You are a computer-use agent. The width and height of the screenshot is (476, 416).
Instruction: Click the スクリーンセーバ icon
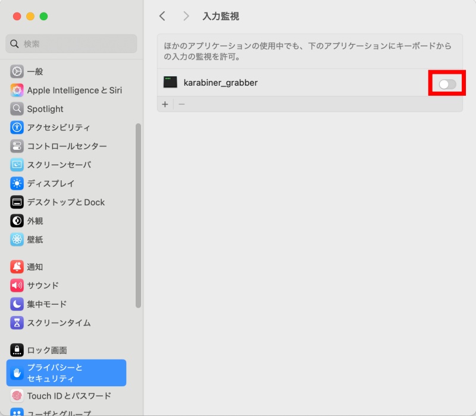pos(17,165)
